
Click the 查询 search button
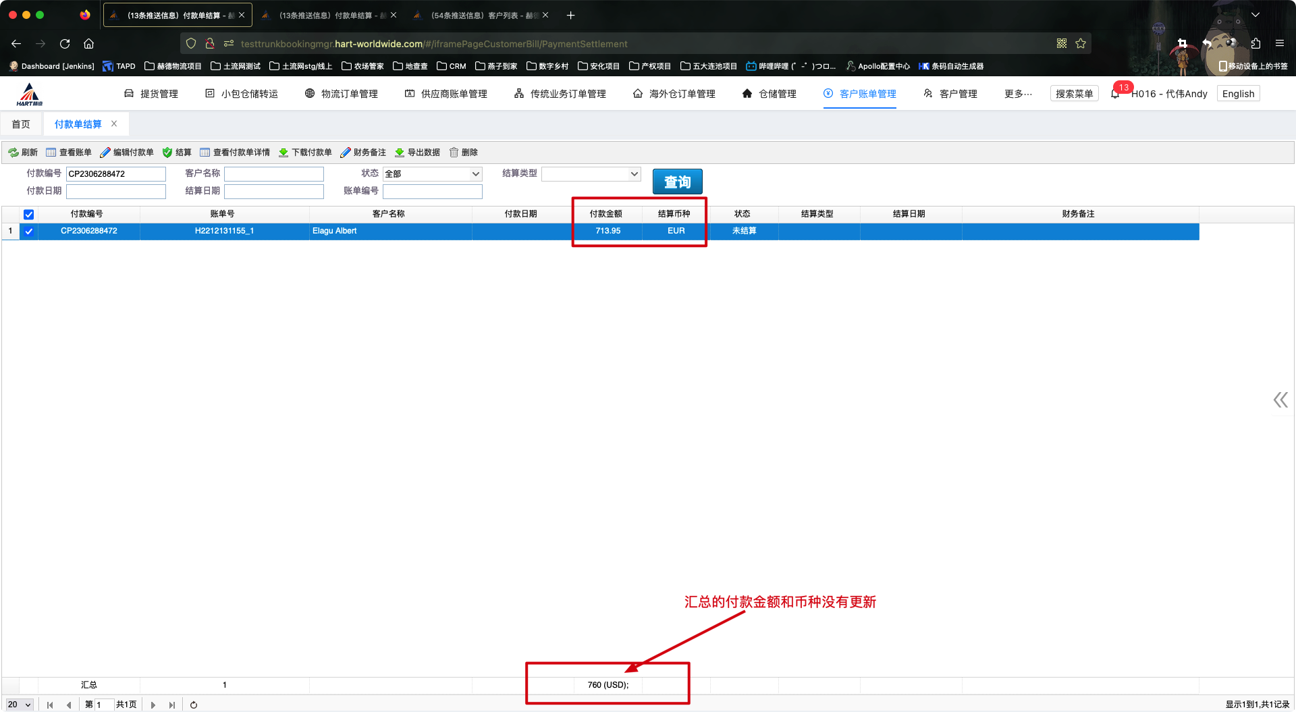point(677,182)
